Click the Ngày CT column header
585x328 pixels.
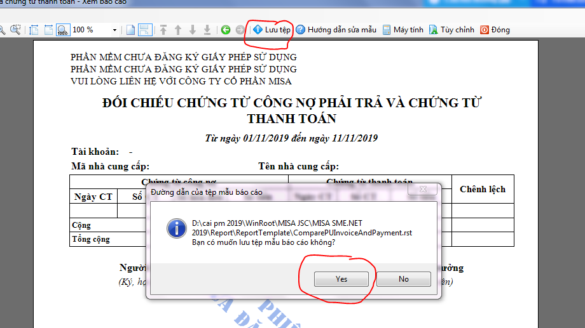93,197
